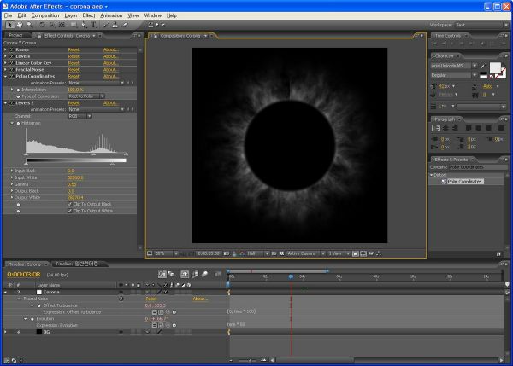Switch to the Project tab
This screenshot has width=513, height=366.
pos(15,35)
